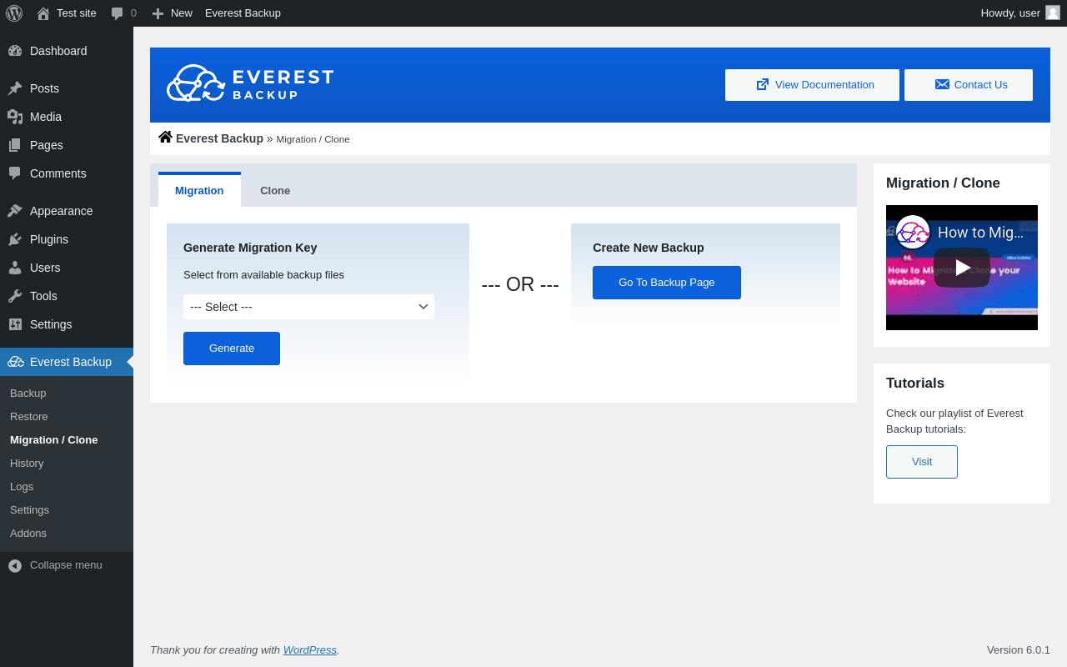Click the envelope icon on Contact Us
This screenshot has height=667, width=1067.
coord(942,84)
